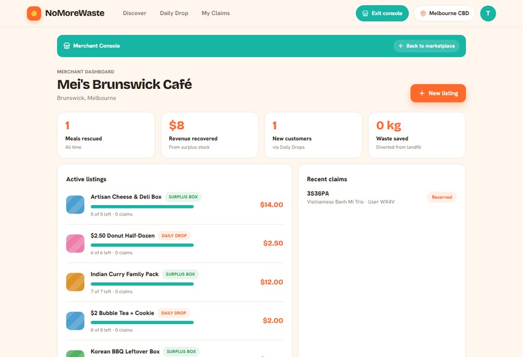523x357 pixels.
Task: Click the $2.00 price
Action: coord(273,321)
